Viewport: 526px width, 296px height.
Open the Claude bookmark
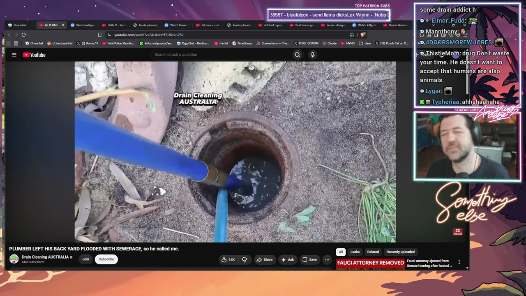click(x=330, y=43)
